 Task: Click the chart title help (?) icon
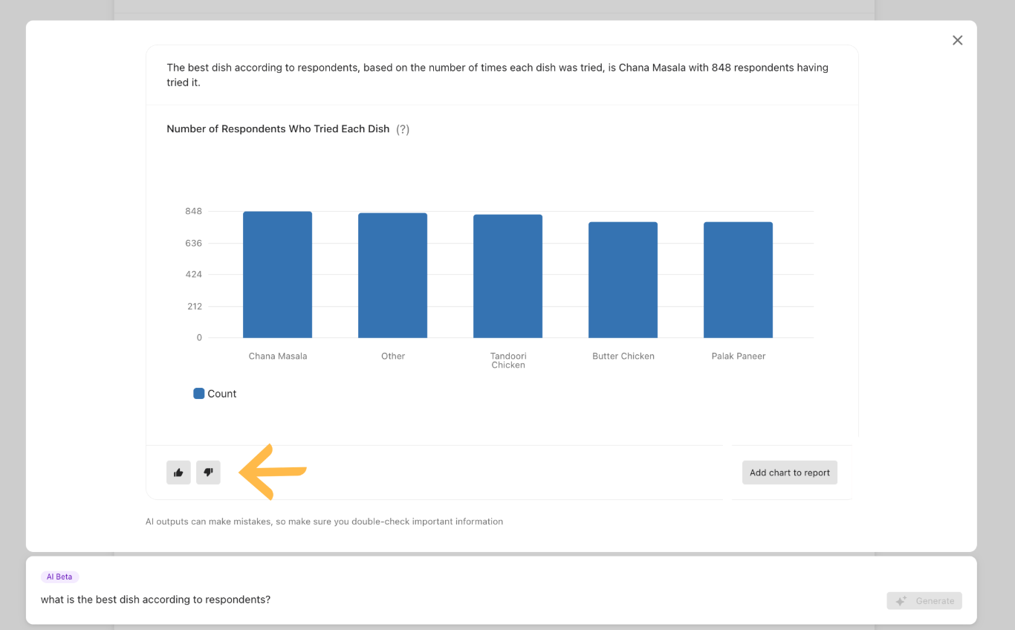coord(403,129)
